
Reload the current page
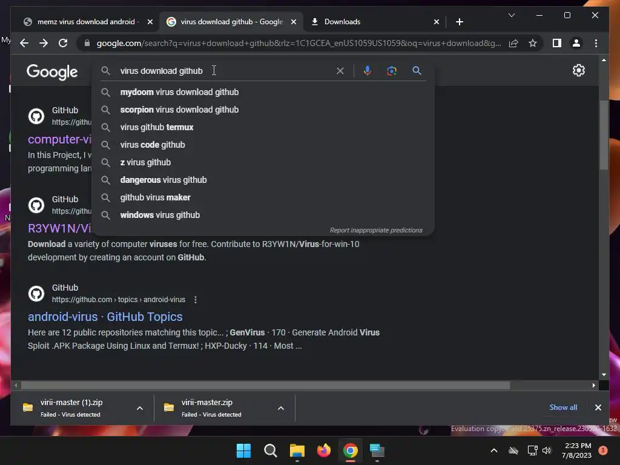(x=63, y=43)
